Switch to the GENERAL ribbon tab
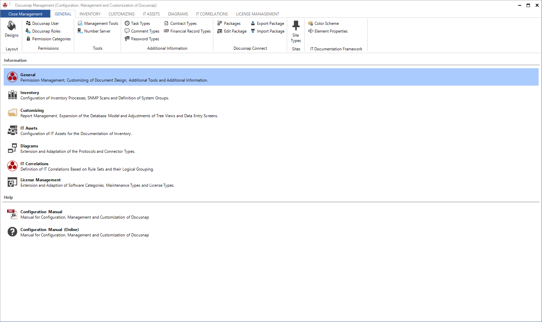The height and width of the screenshot is (322, 542). point(63,14)
